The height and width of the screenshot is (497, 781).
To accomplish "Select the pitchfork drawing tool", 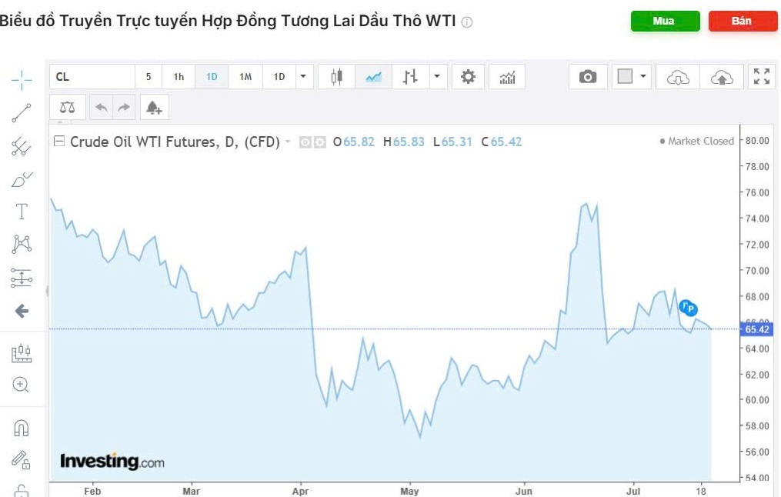I will (22, 146).
